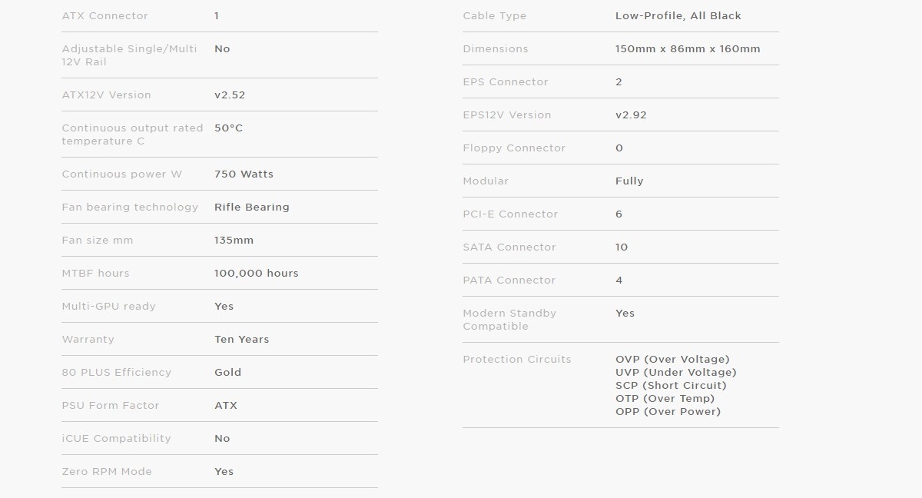The width and height of the screenshot is (922, 498).
Task: Click the 80 PLUS Efficiency label
Action: click(x=116, y=372)
